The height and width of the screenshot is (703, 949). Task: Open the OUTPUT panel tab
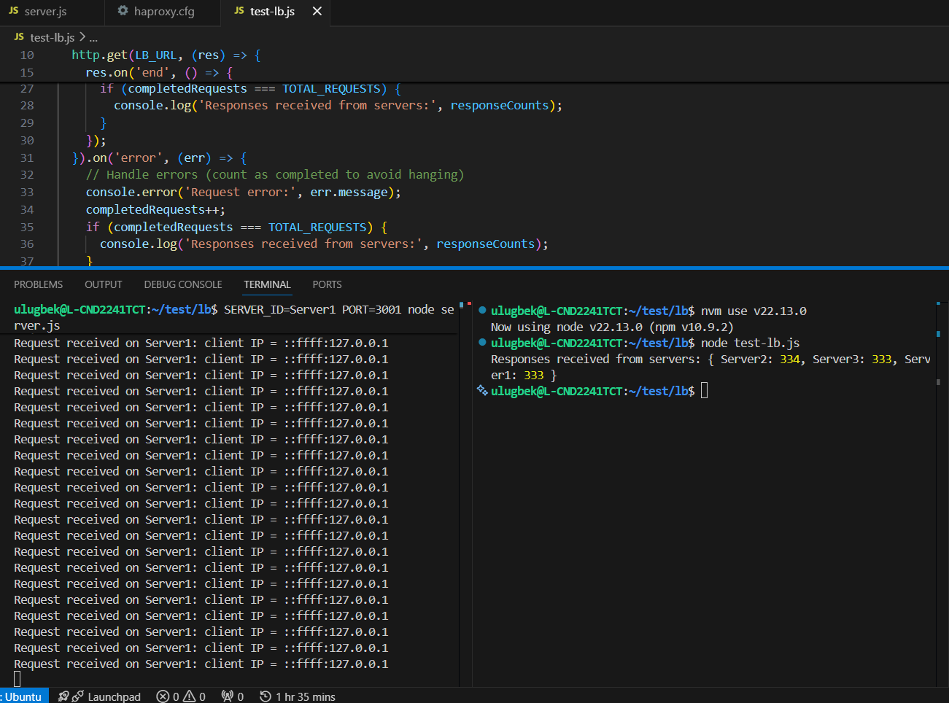pos(104,284)
